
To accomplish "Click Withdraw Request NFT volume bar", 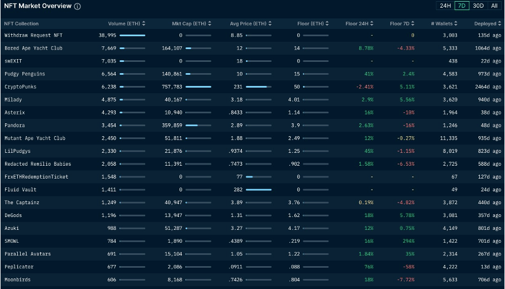I will pos(132,35).
